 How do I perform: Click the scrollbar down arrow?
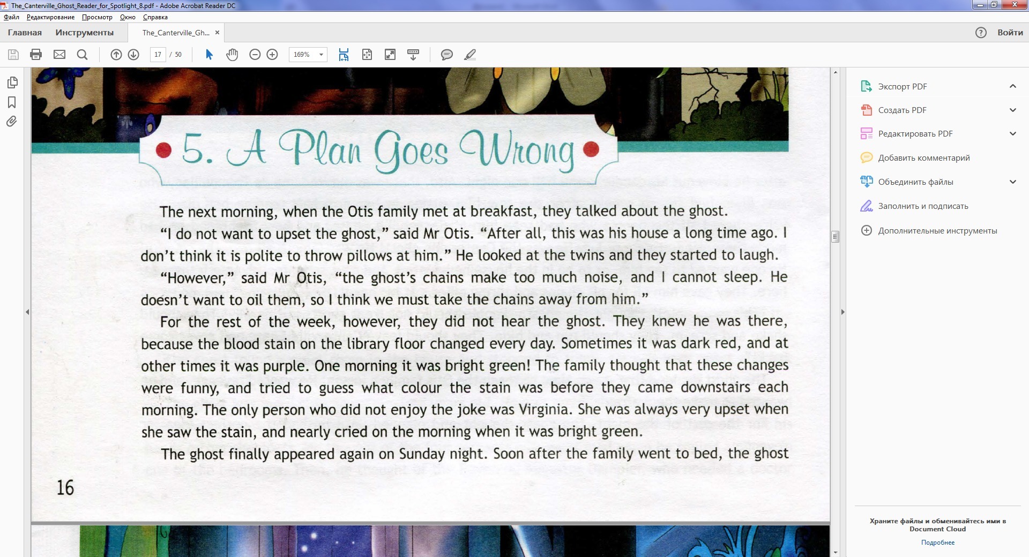click(x=835, y=552)
